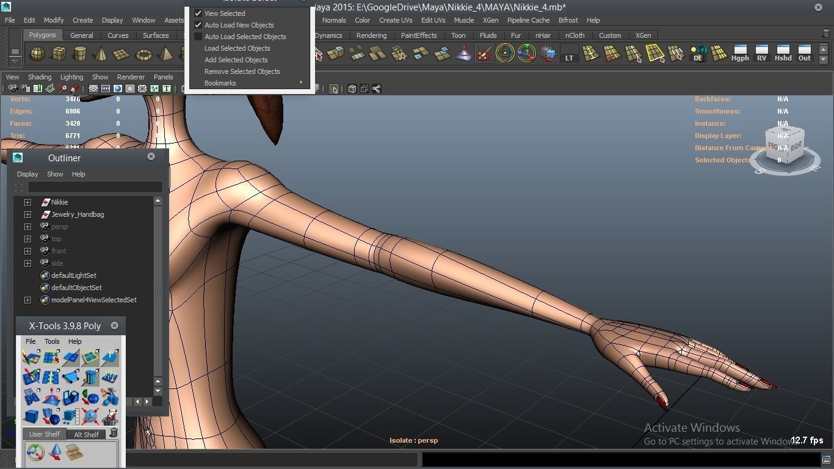Open the Bookmarks submenu

250,83
